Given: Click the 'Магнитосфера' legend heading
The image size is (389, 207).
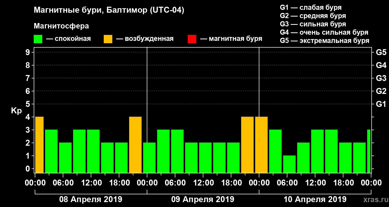Looking at the screenshot, I should click(61, 26).
